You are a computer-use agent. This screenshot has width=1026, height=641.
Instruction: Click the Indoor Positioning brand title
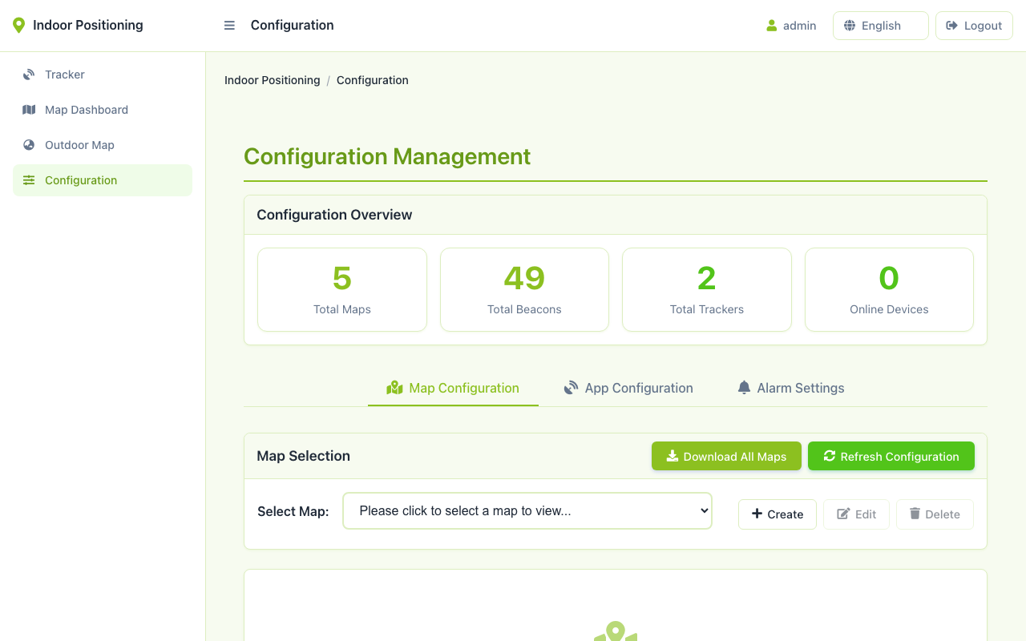tap(88, 25)
